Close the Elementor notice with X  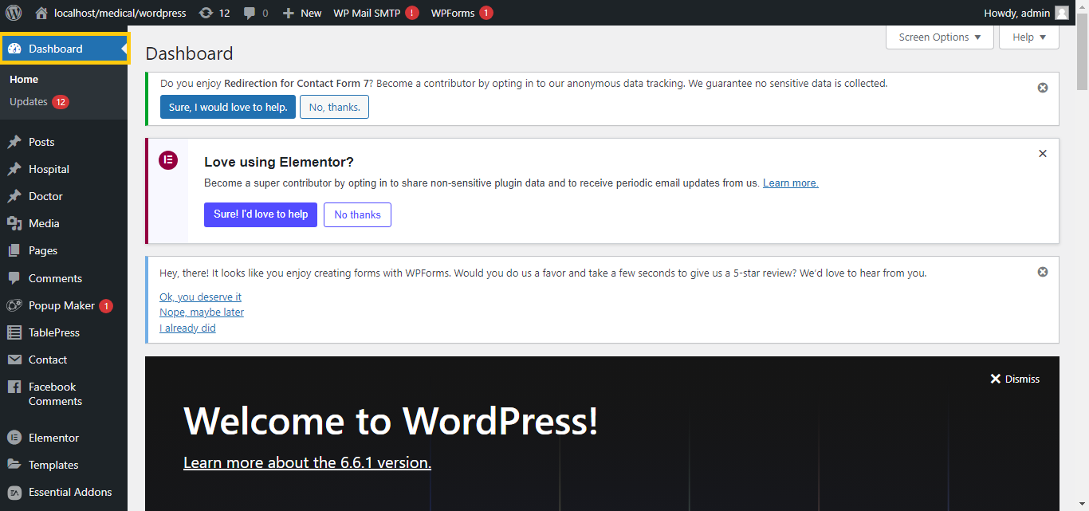[x=1042, y=154]
